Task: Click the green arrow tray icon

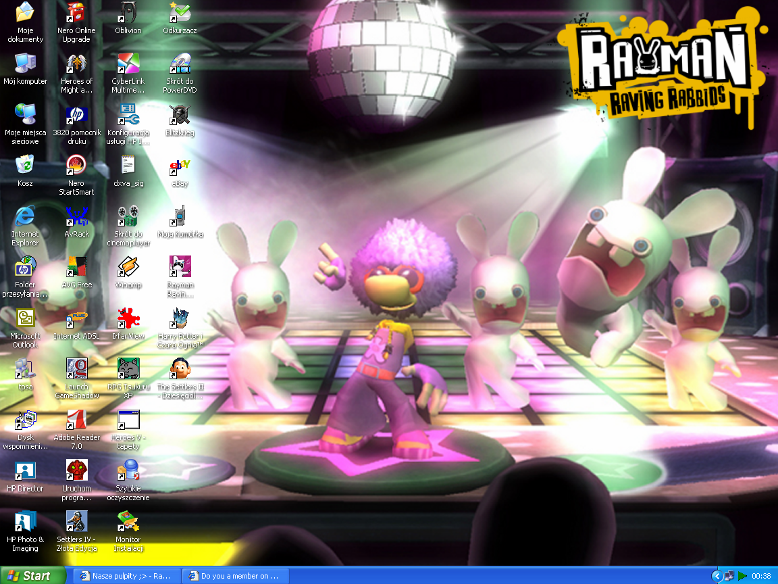Action: click(x=742, y=576)
